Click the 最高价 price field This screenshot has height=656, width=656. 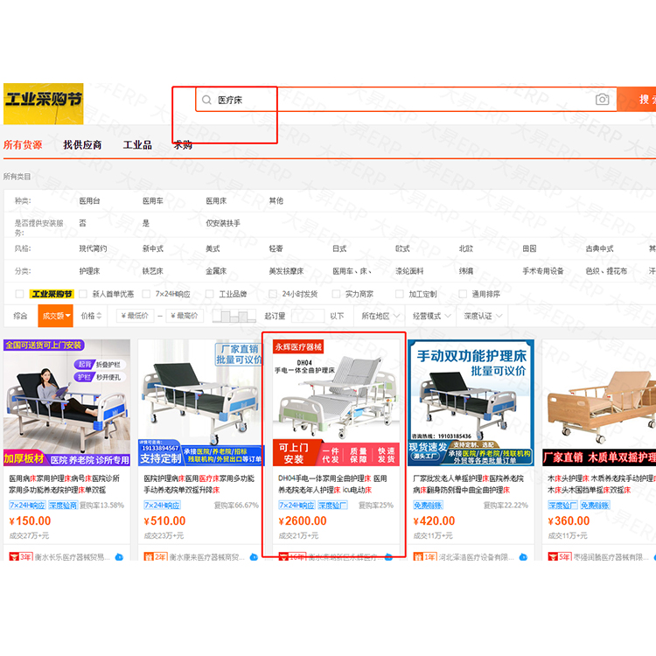[185, 316]
